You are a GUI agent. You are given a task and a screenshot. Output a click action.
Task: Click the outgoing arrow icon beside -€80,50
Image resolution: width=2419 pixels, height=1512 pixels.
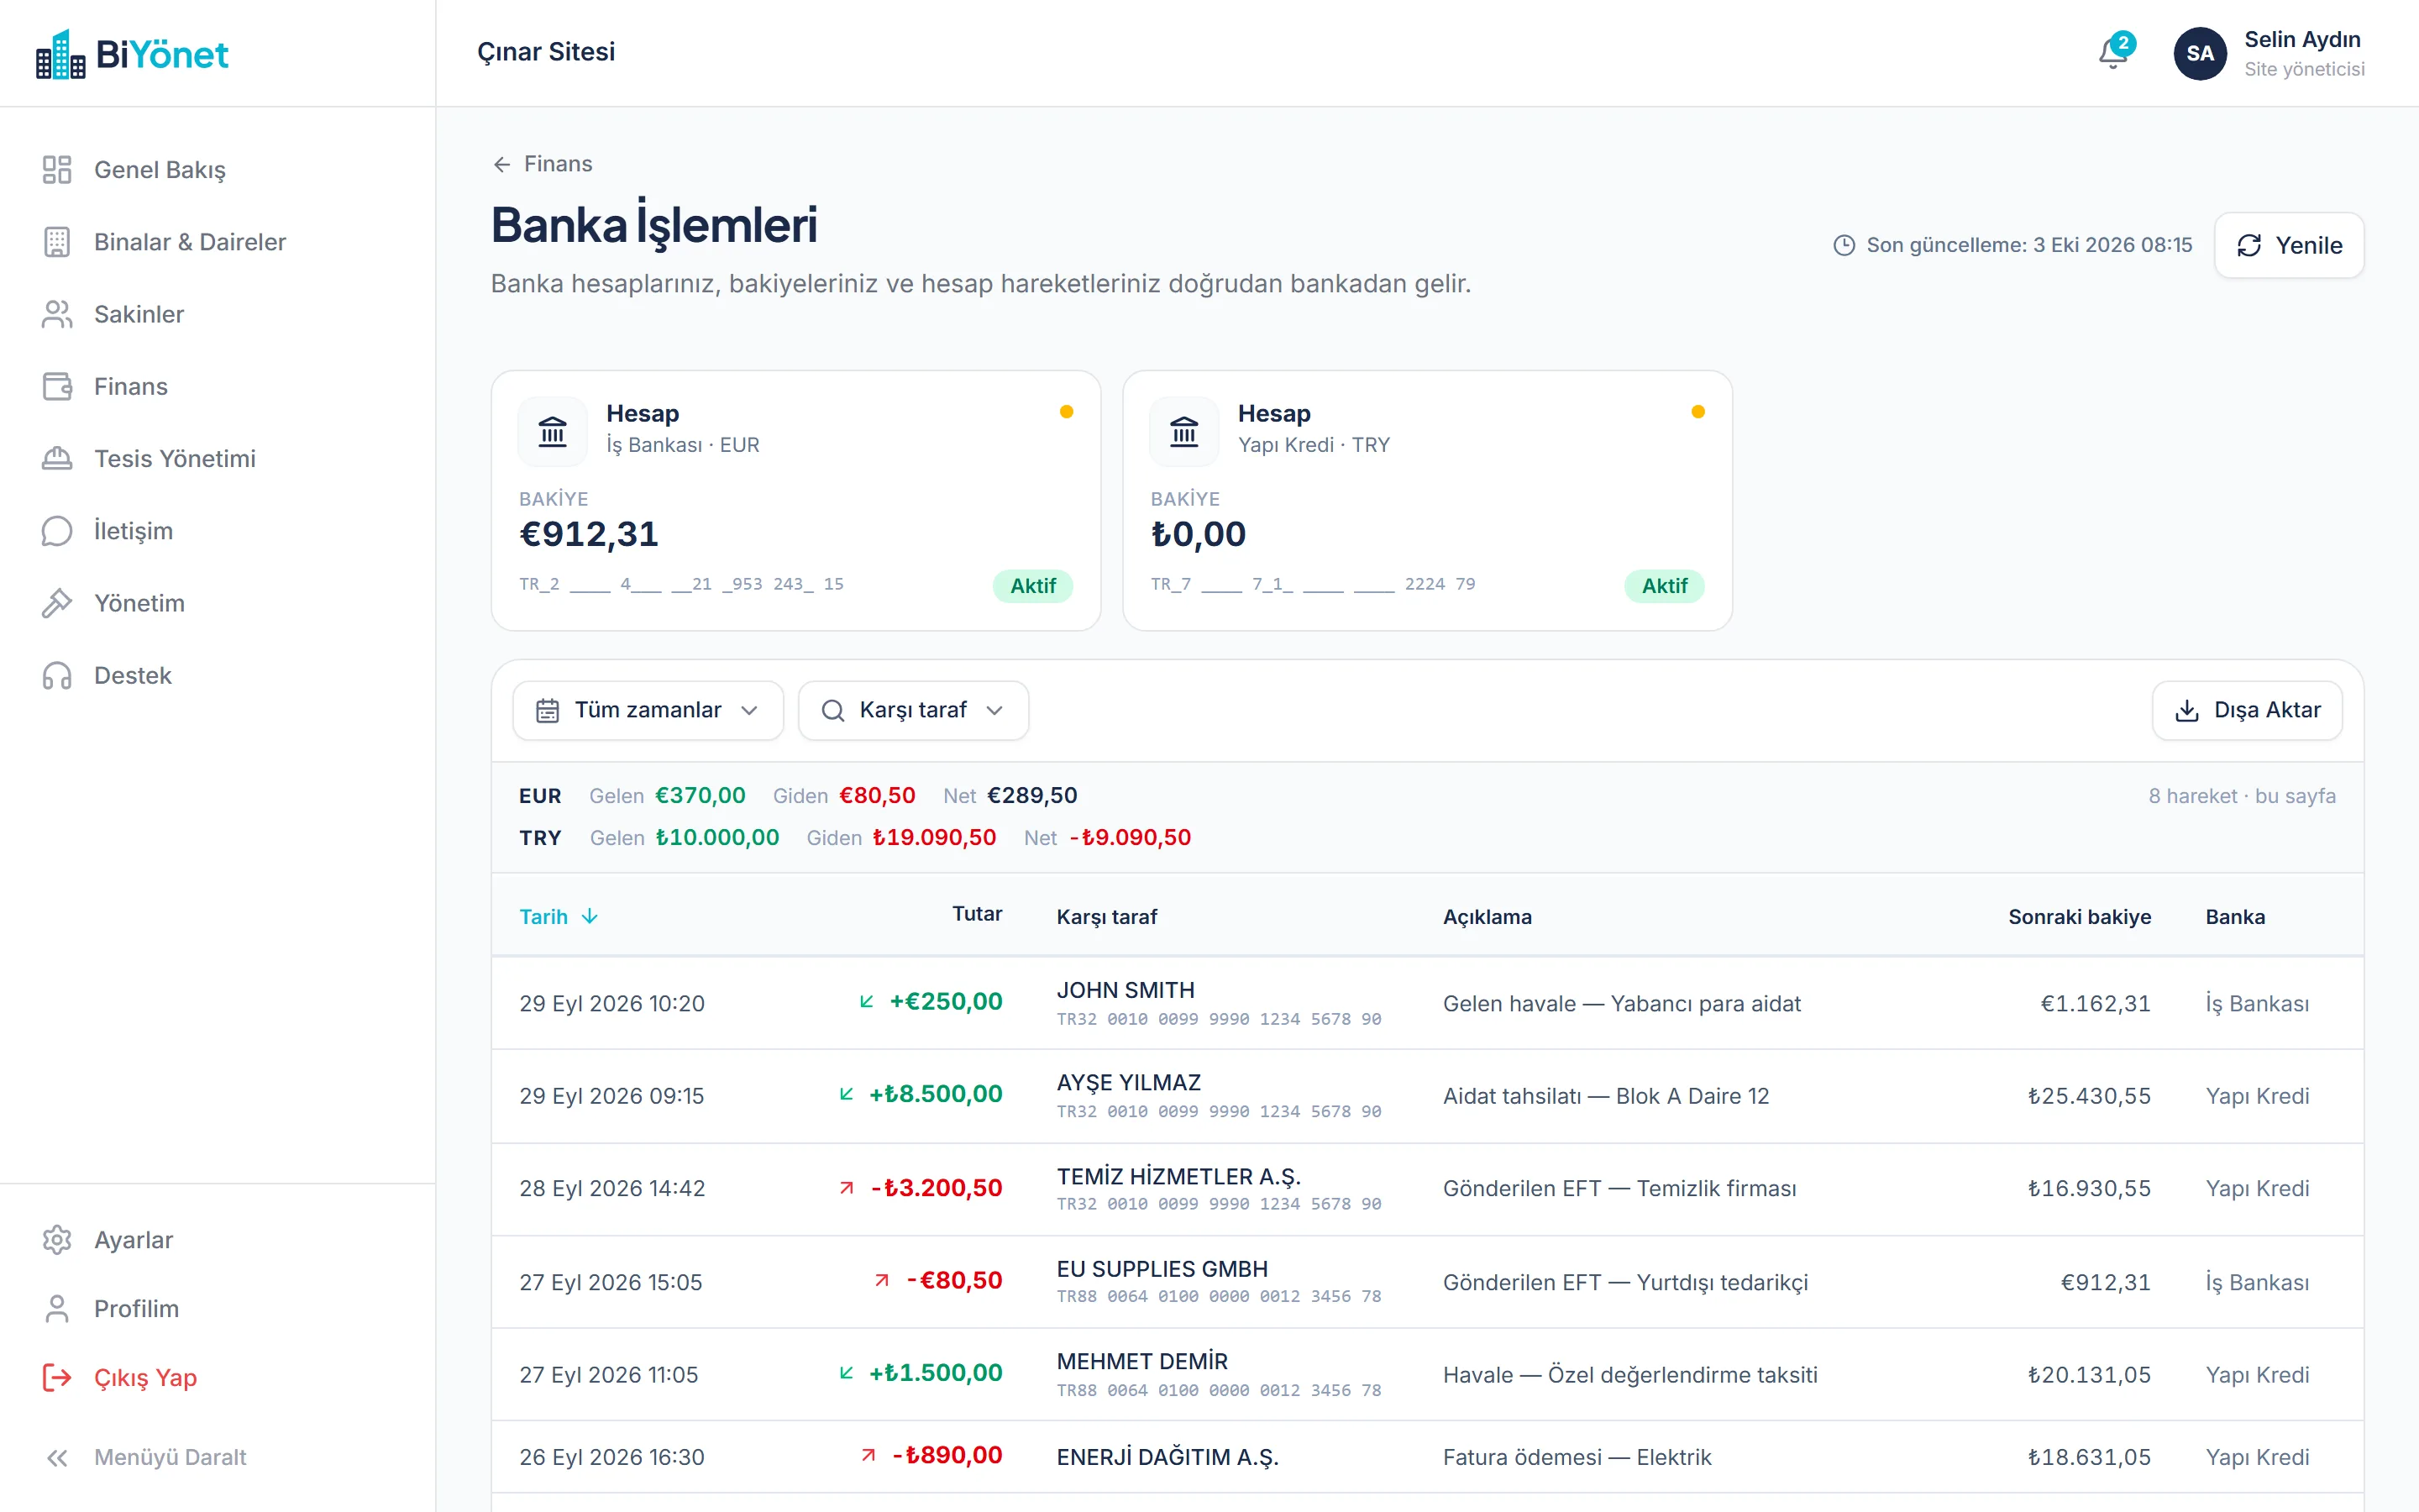click(x=882, y=1281)
